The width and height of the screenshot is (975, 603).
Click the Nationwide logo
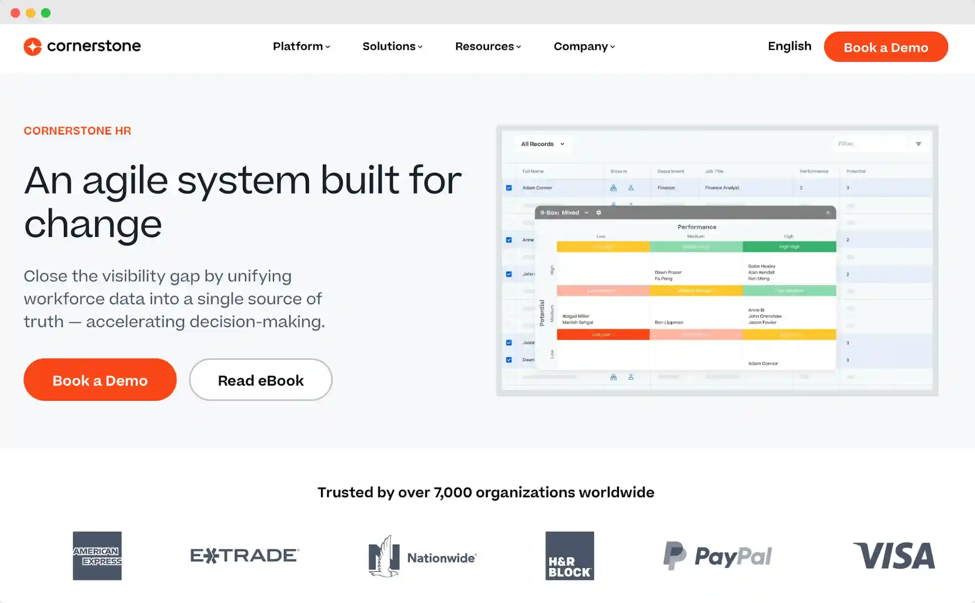422,556
